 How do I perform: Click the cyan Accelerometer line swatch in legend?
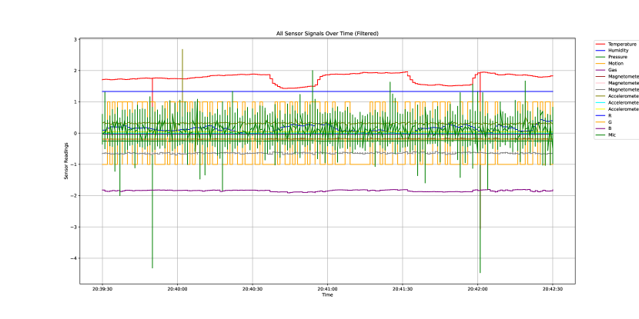[601, 102]
